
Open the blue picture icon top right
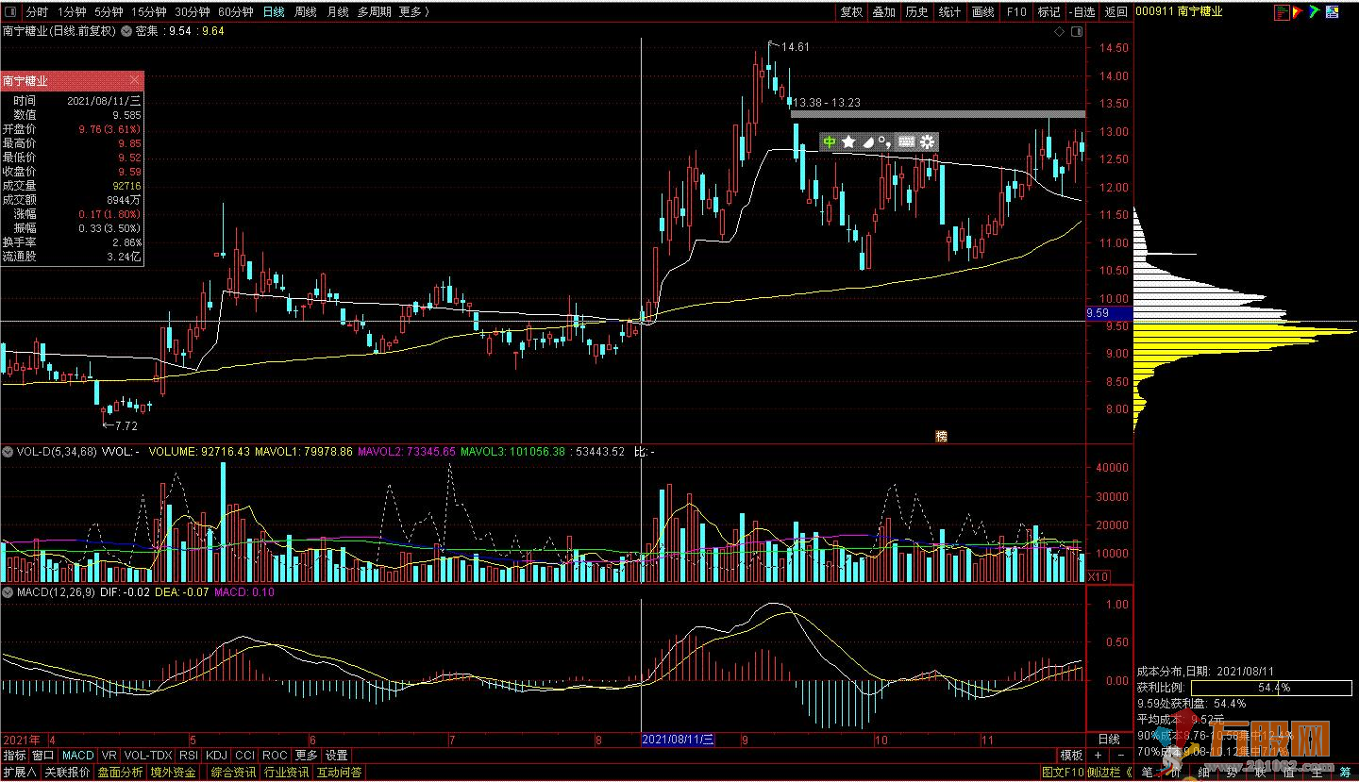pos(1332,11)
